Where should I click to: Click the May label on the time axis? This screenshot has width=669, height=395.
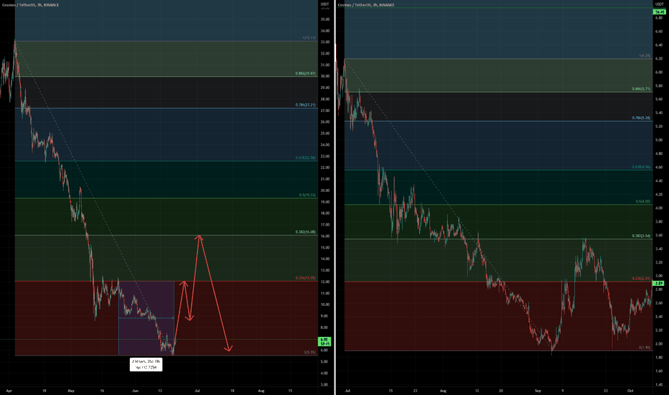[x=71, y=391]
